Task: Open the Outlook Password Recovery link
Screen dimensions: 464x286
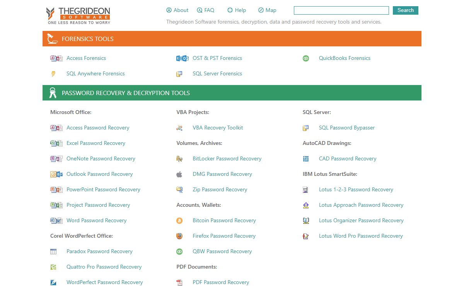Action: (x=99, y=174)
